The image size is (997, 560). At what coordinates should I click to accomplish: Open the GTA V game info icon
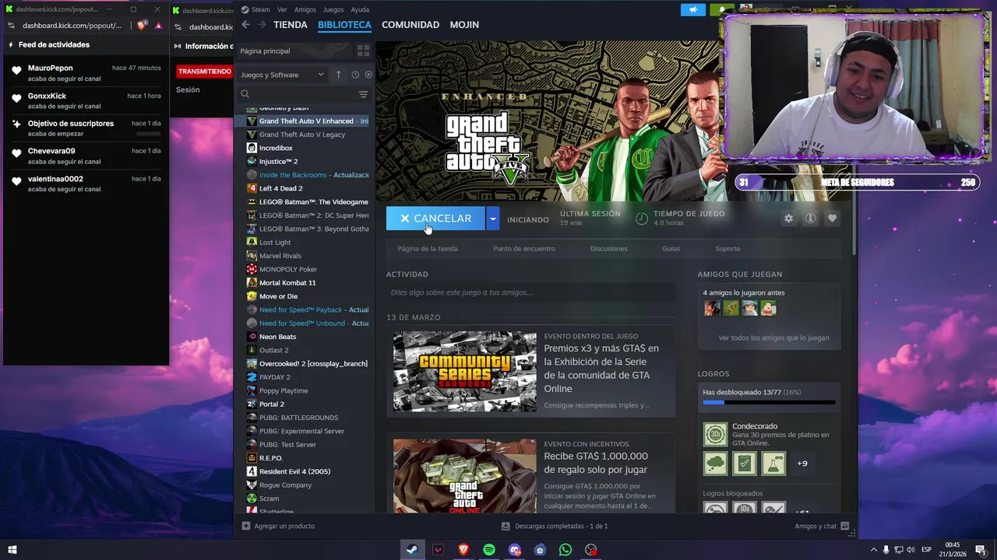tap(810, 219)
